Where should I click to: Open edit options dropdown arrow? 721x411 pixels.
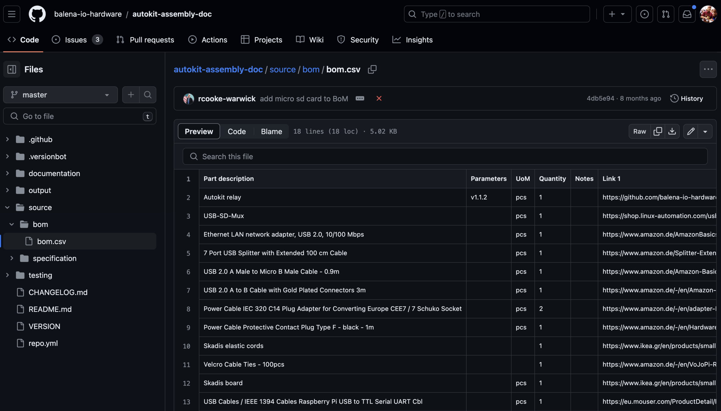coord(705,131)
